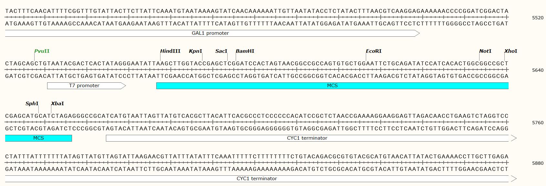Viewport: 546px width, 186px height.
Task: Click the 5760 position number
Action: tap(538, 123)
